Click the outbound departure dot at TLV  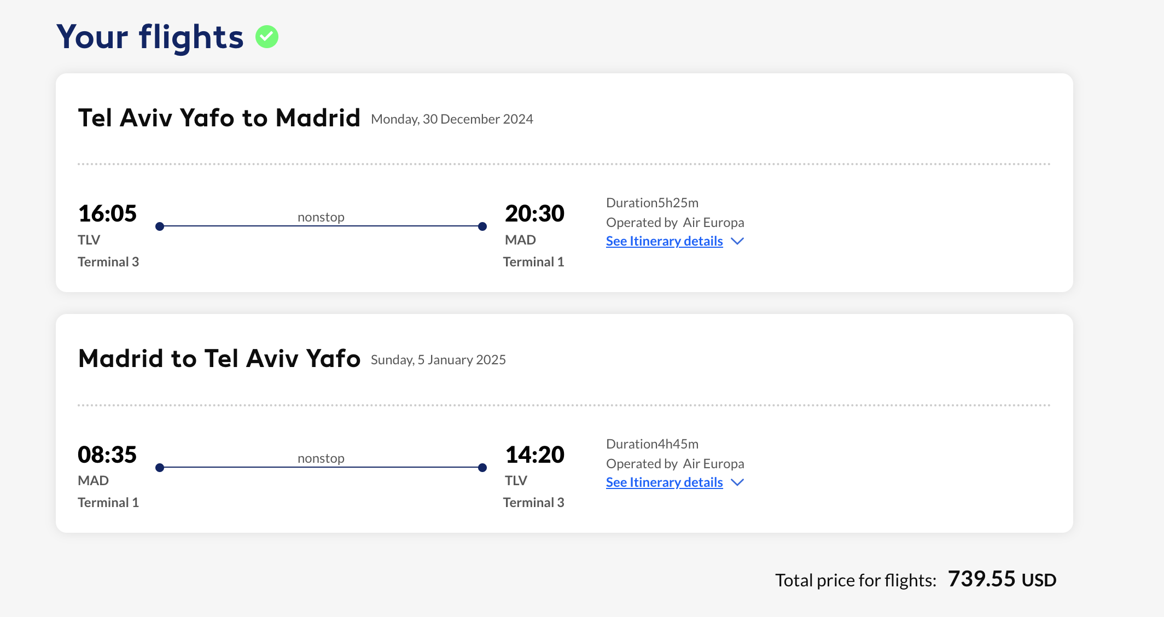[x=160, y=226]
